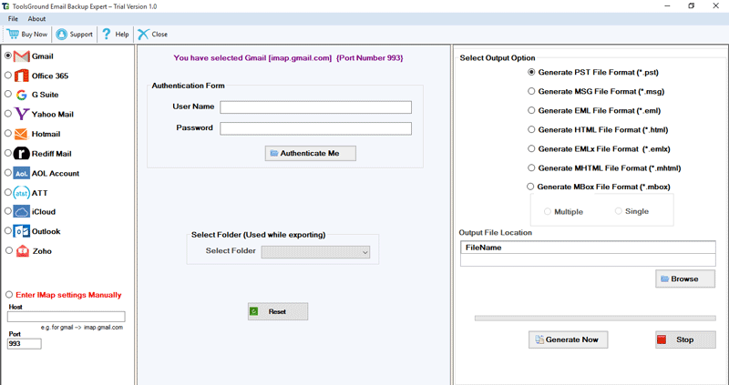Enable Enter IMap settings Manually option

tap(9, 295)
